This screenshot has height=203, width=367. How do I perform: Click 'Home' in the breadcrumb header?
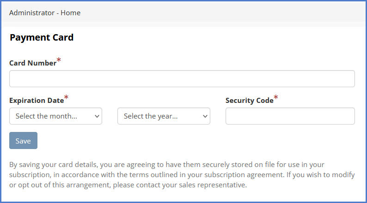71,13
